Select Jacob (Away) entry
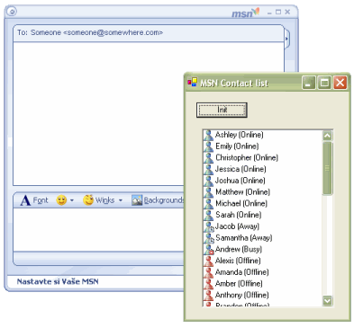 [237, 226]
